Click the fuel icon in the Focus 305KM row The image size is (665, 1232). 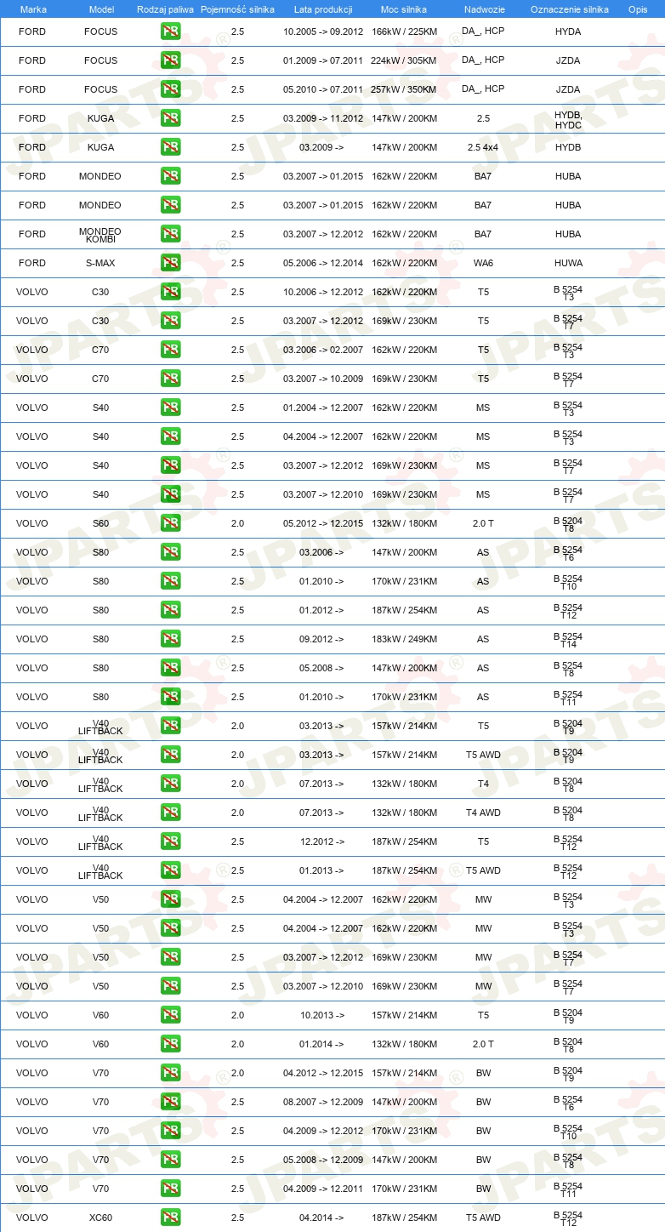tap(170, 60)
